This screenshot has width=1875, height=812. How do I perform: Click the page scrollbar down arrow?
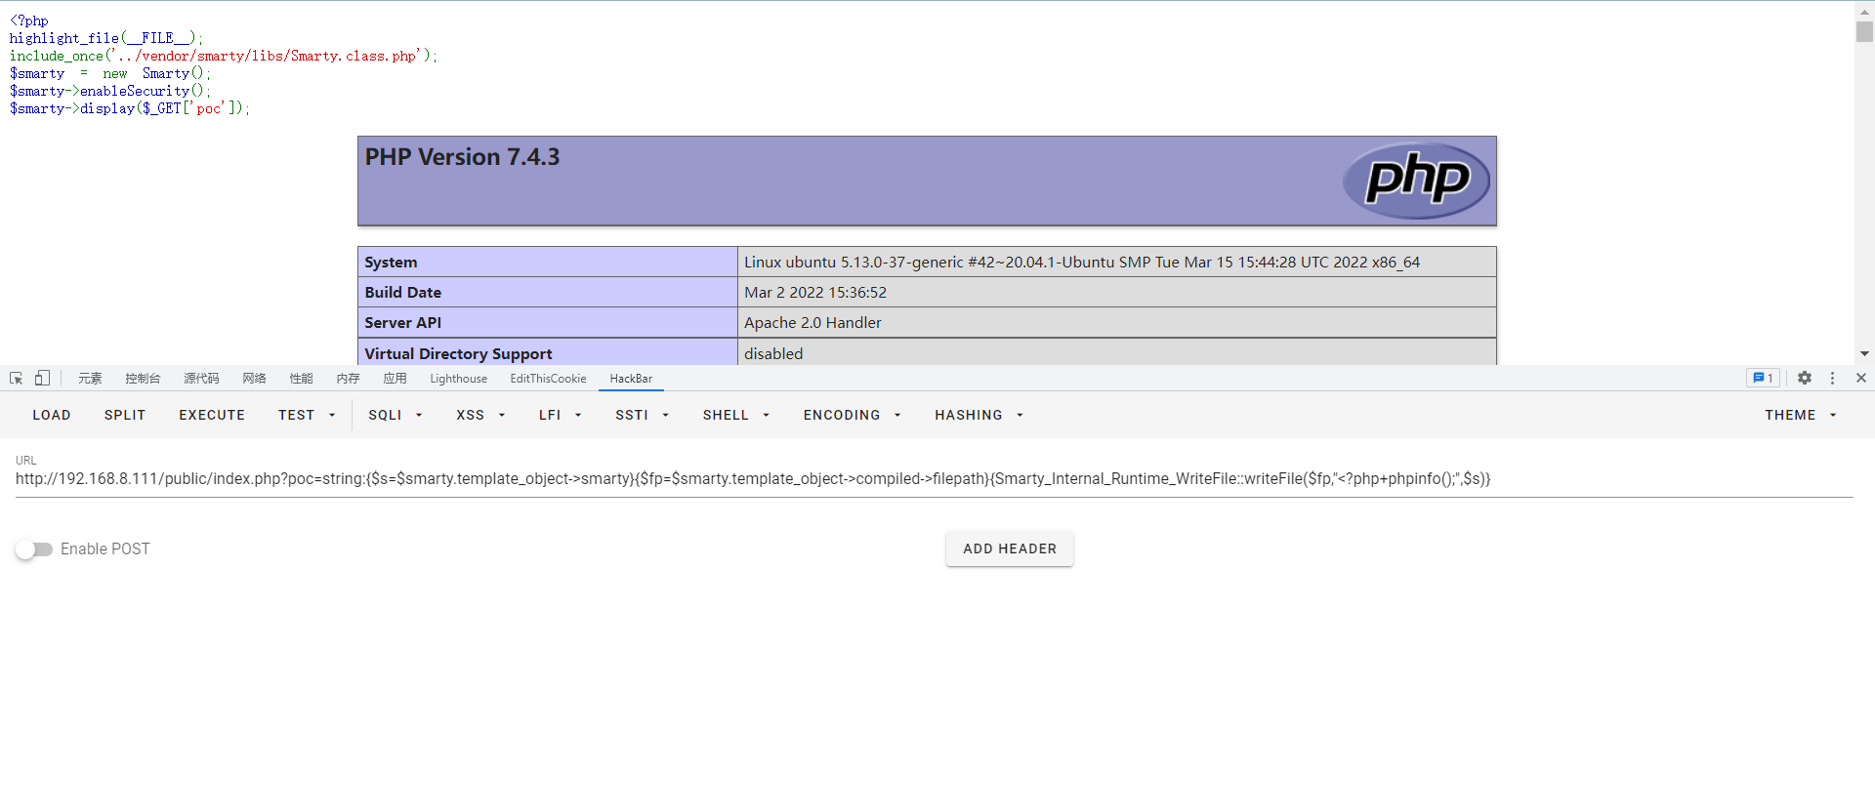pyautogui.click(x=1864, y=354)
